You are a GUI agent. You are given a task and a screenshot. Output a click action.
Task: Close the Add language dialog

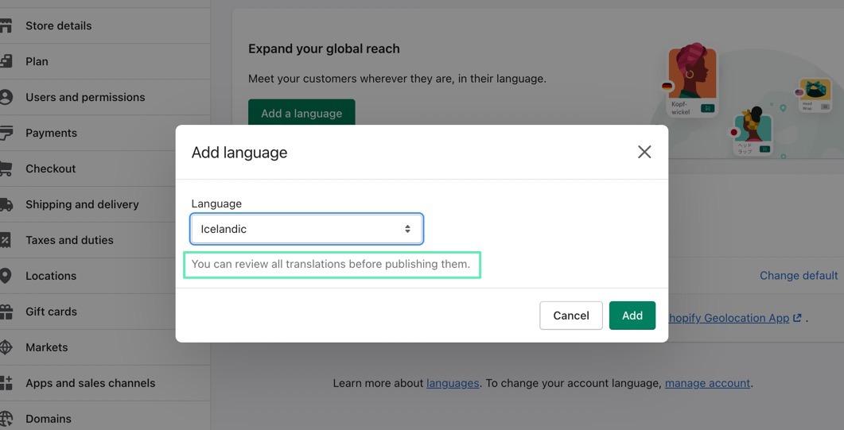(644, 152)
